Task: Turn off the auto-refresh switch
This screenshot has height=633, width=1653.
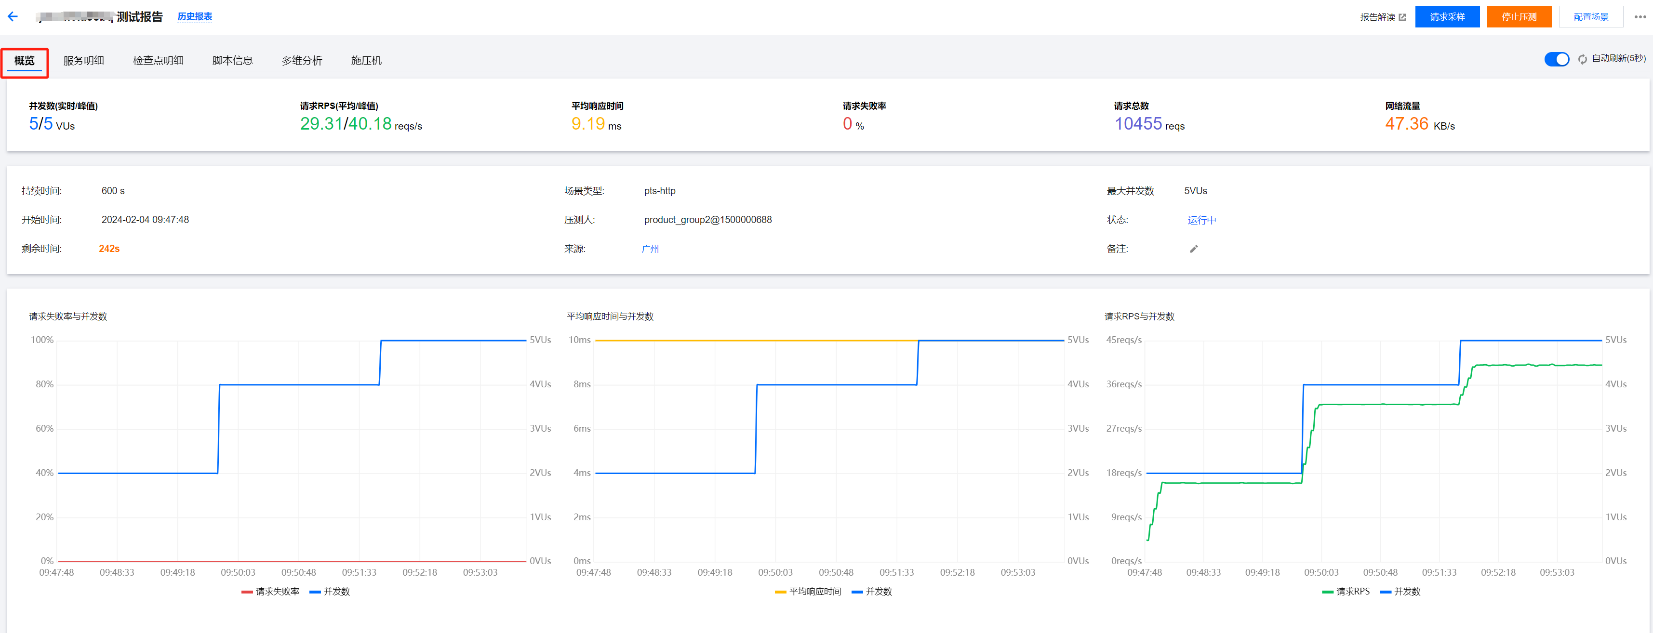Action: click(1556, 59)
